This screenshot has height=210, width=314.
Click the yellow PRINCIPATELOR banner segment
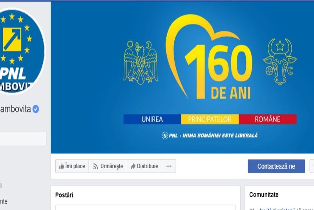pos(210,119)
